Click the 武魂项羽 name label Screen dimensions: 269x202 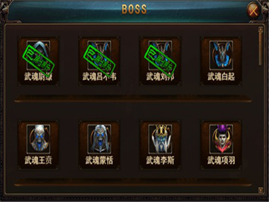[221, 160]
